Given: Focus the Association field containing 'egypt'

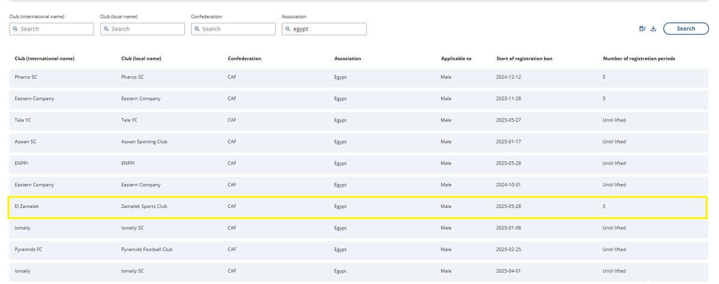Looking at the screenshot, I should click(x=328, y=29).
